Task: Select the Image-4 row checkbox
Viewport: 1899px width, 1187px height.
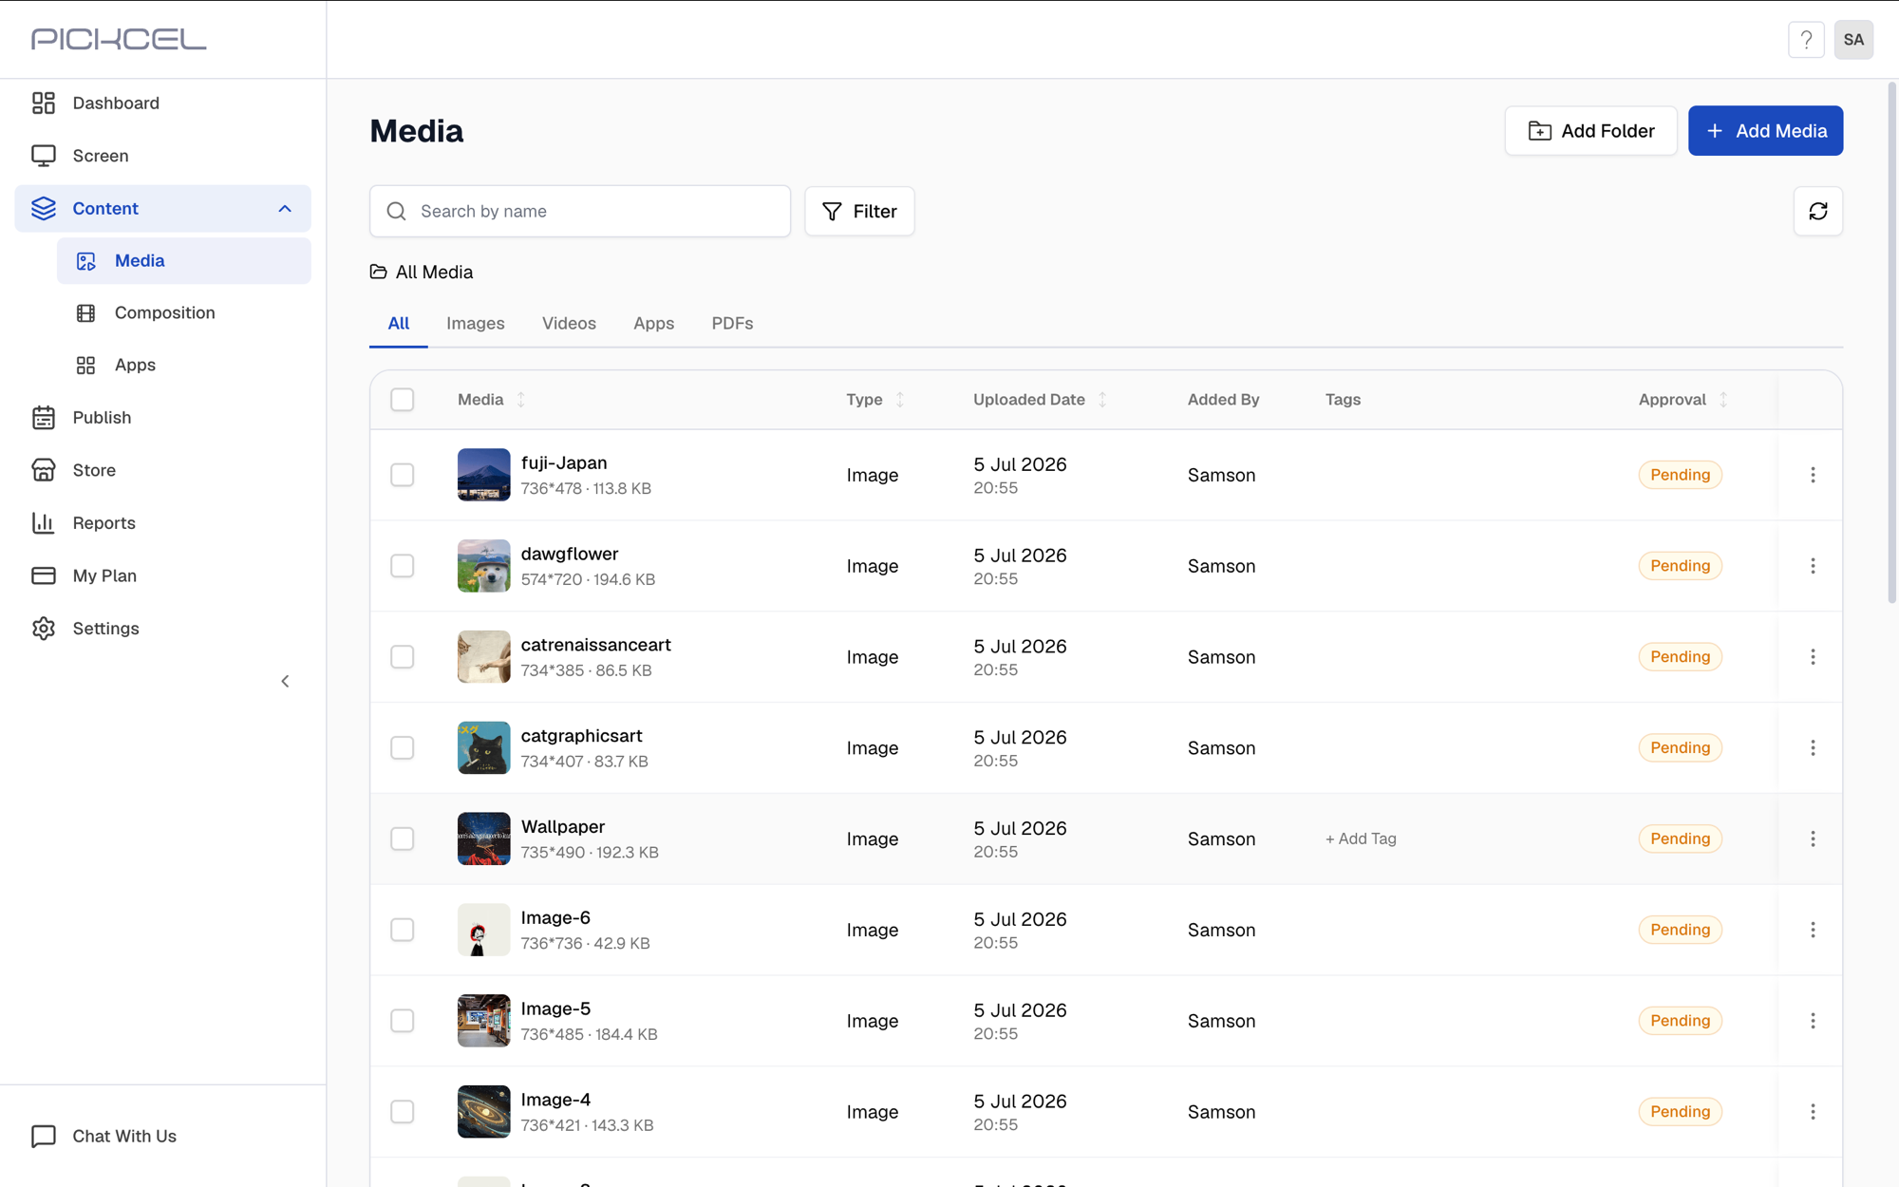Action: (403, 1112)
